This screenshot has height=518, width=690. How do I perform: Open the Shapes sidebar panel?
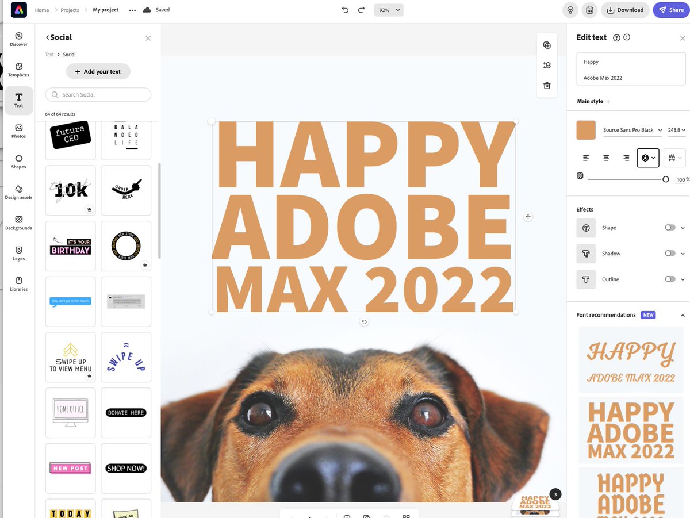(x=18, y=162)
